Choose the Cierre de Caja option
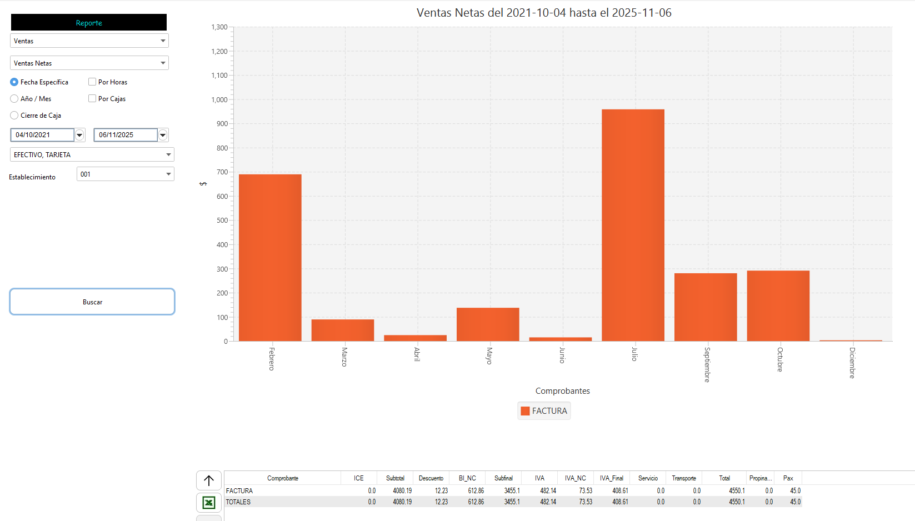 coord(14,116)
